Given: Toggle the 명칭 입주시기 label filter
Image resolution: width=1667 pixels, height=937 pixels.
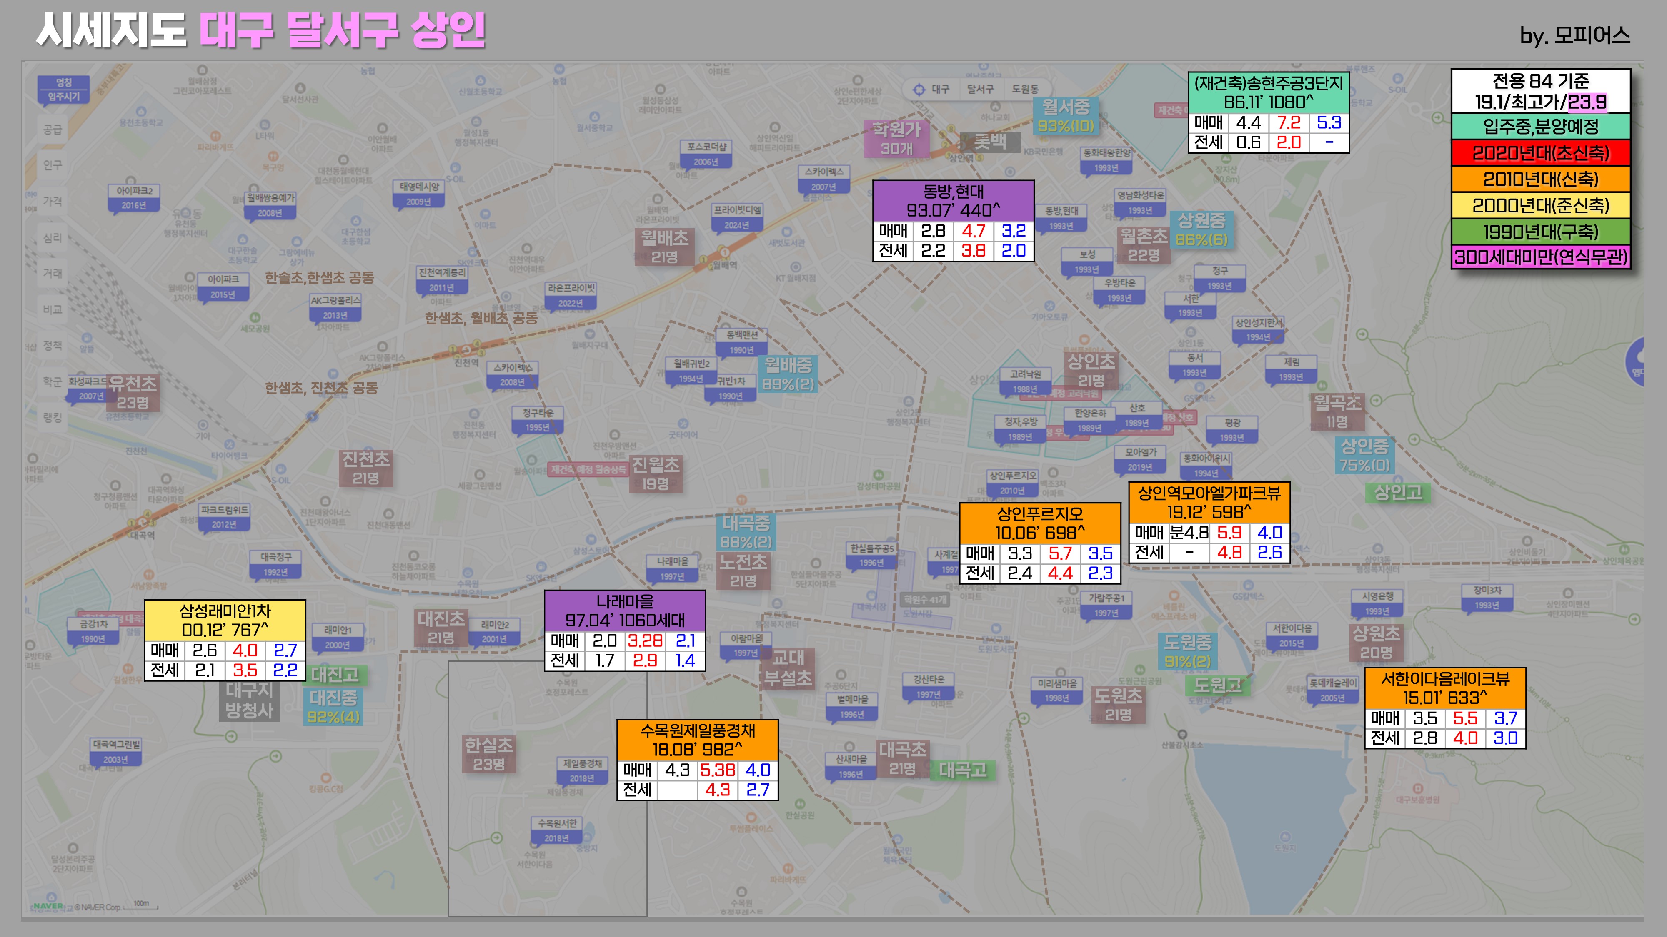Looking at the screenshot, I should (63, 89).
